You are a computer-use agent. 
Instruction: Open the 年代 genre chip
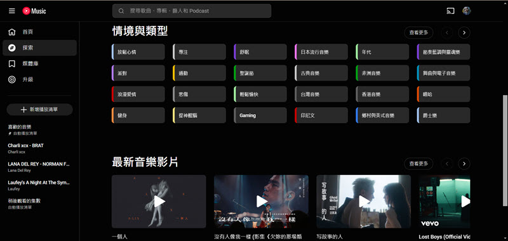pyautogui.click(x=382, y=52)
